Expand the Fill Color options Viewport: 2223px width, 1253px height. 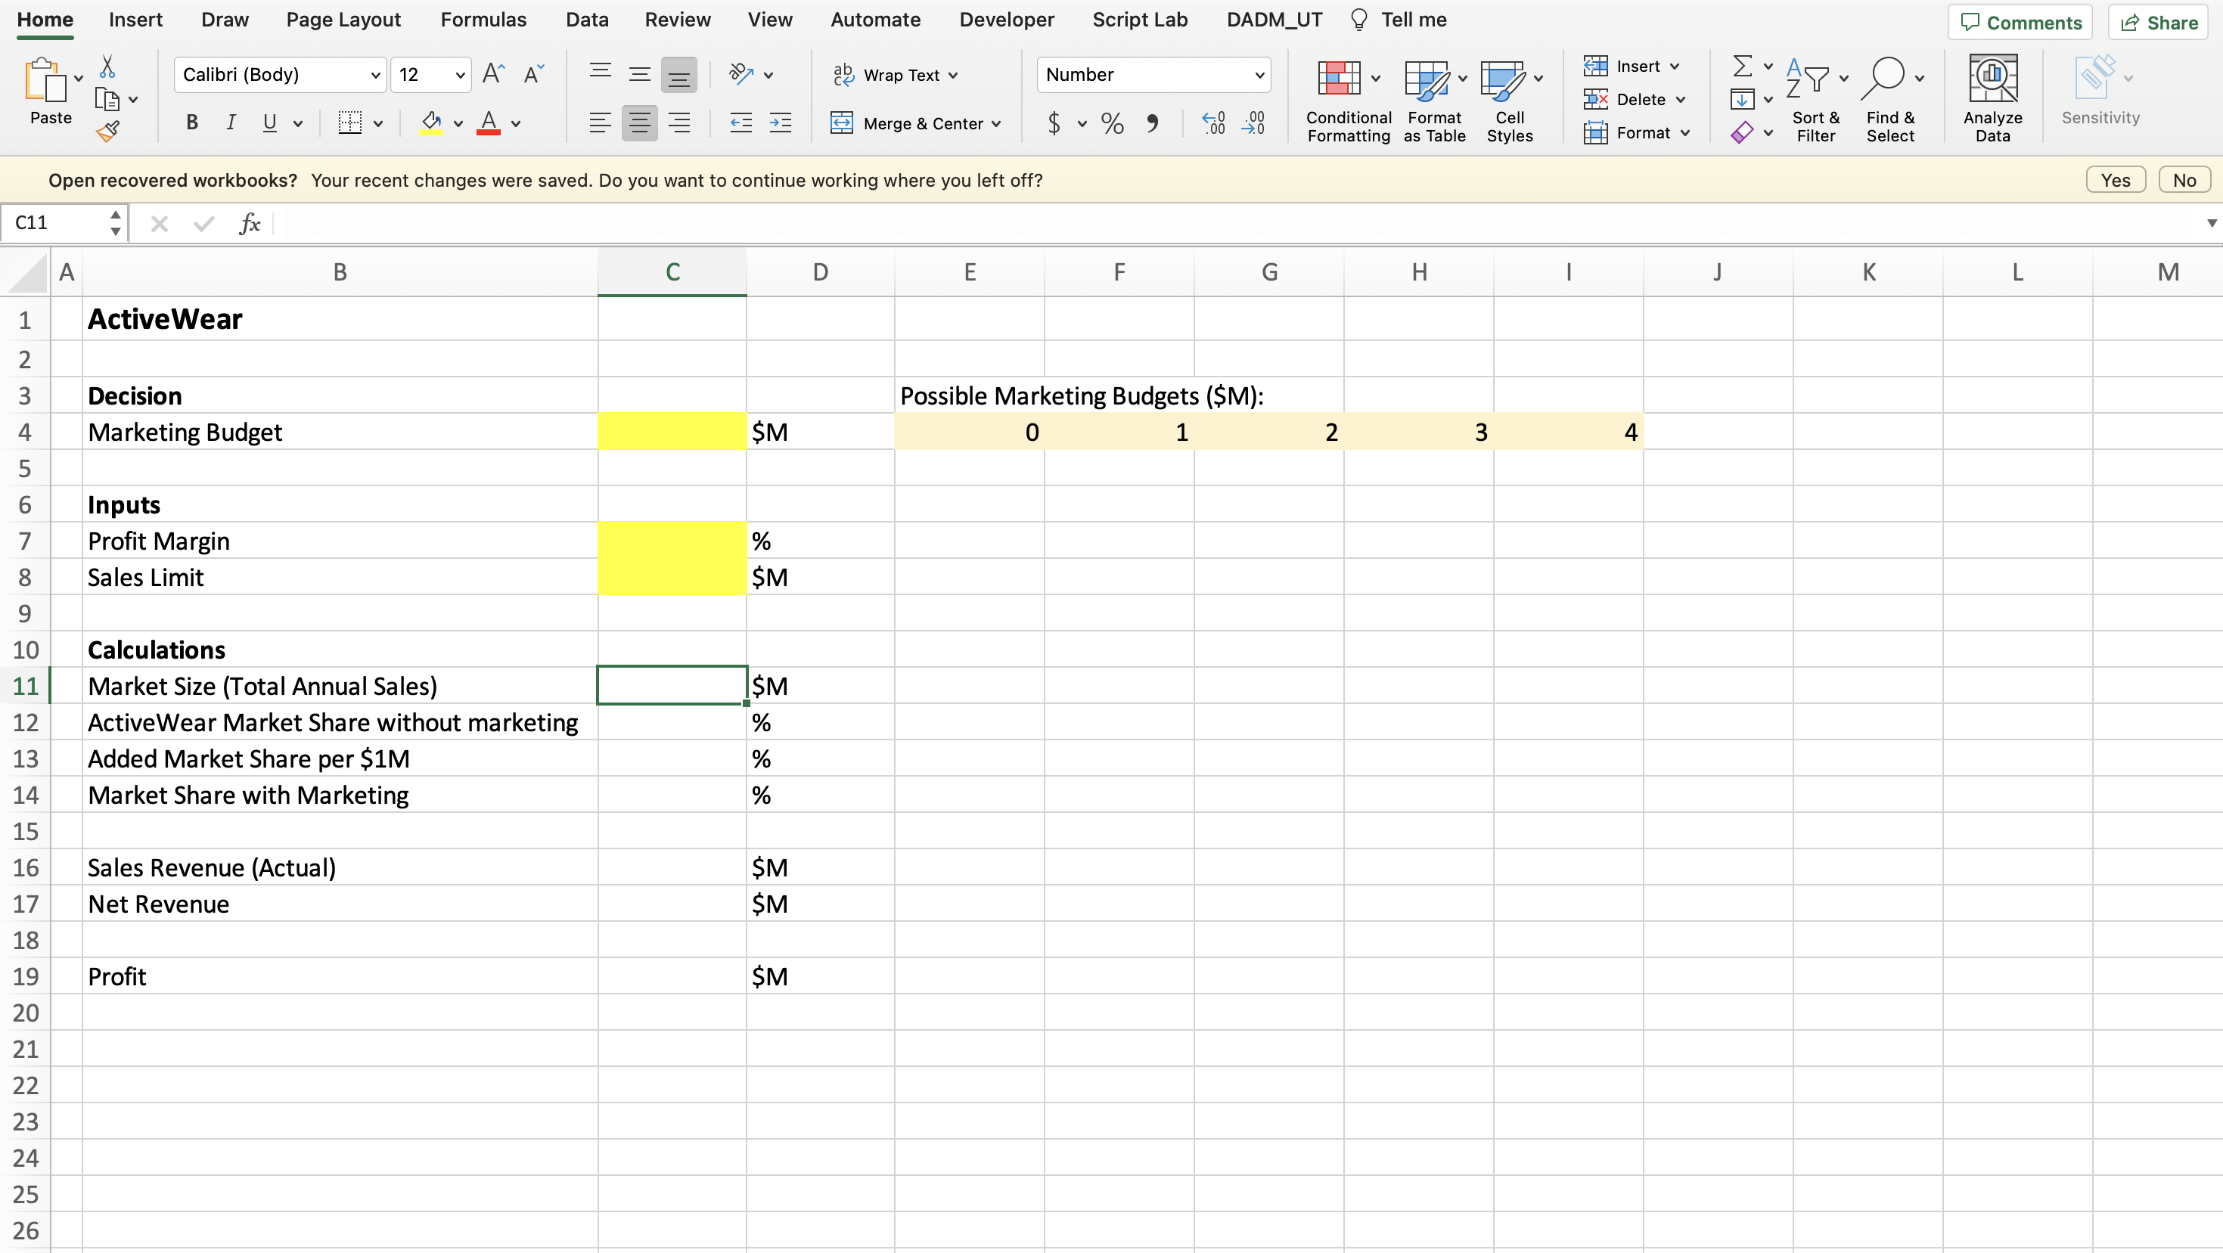coord(458,123)
